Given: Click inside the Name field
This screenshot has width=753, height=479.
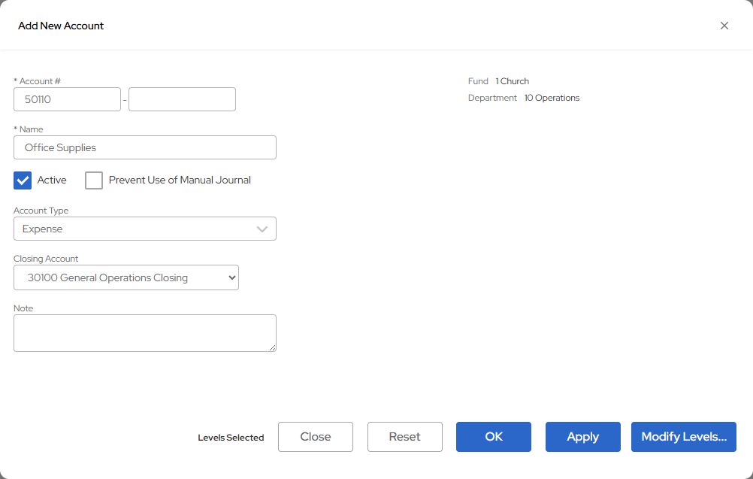Looking at the screenshot, I should coord(144,147).
